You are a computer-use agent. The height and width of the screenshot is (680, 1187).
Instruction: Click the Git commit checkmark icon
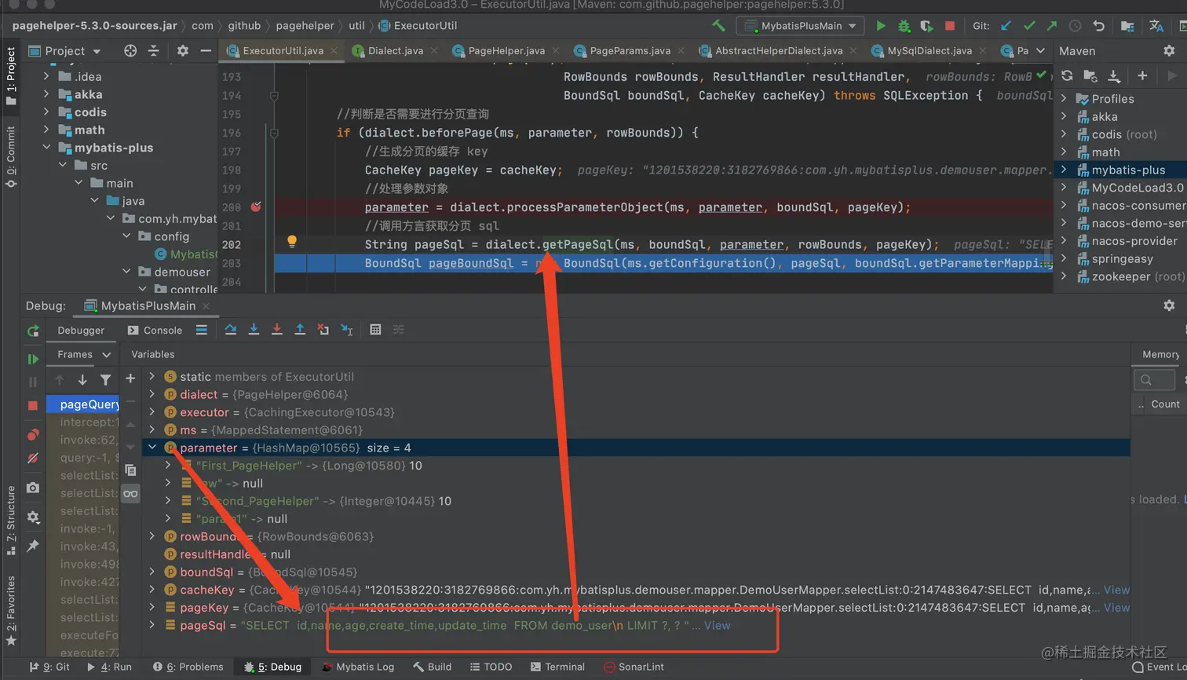point(1029,26)
